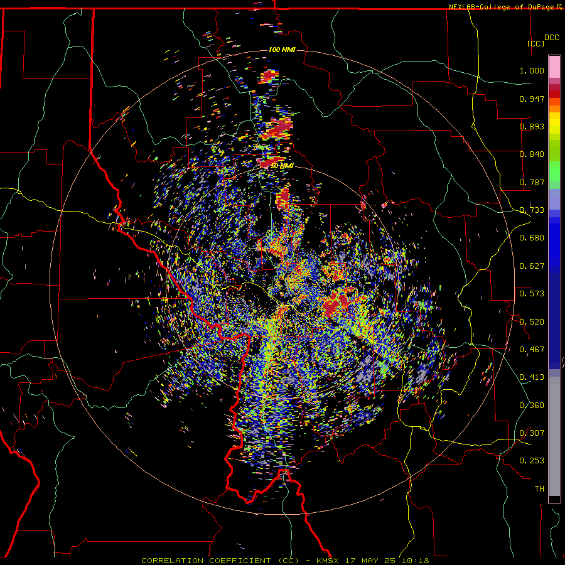Click the 10:18 time stamp in the caption
Screen dimensions: 565x565
point(416,561)
